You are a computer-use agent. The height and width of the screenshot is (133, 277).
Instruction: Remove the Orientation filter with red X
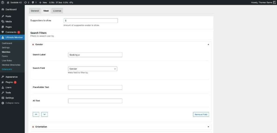click(x=33, y=127)
